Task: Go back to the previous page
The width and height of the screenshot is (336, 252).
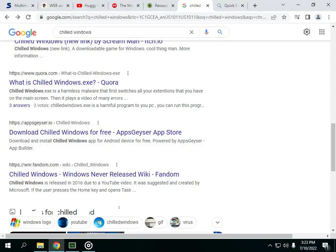Action: (7, 17)
